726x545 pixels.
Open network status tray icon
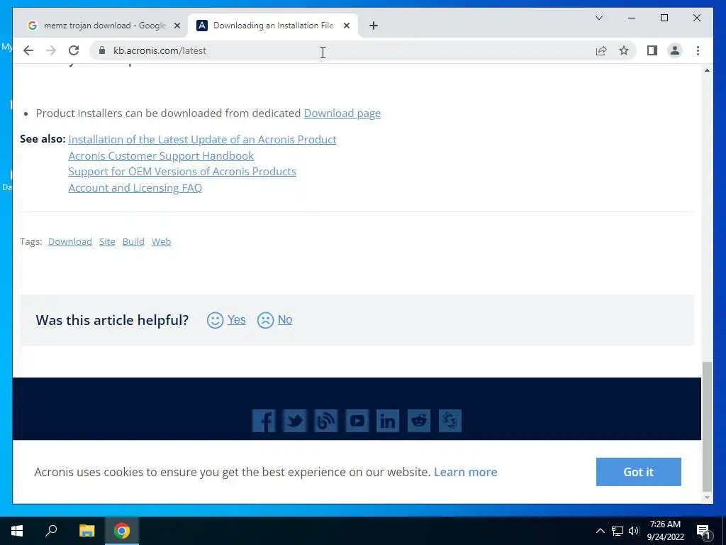click(618, 531)
